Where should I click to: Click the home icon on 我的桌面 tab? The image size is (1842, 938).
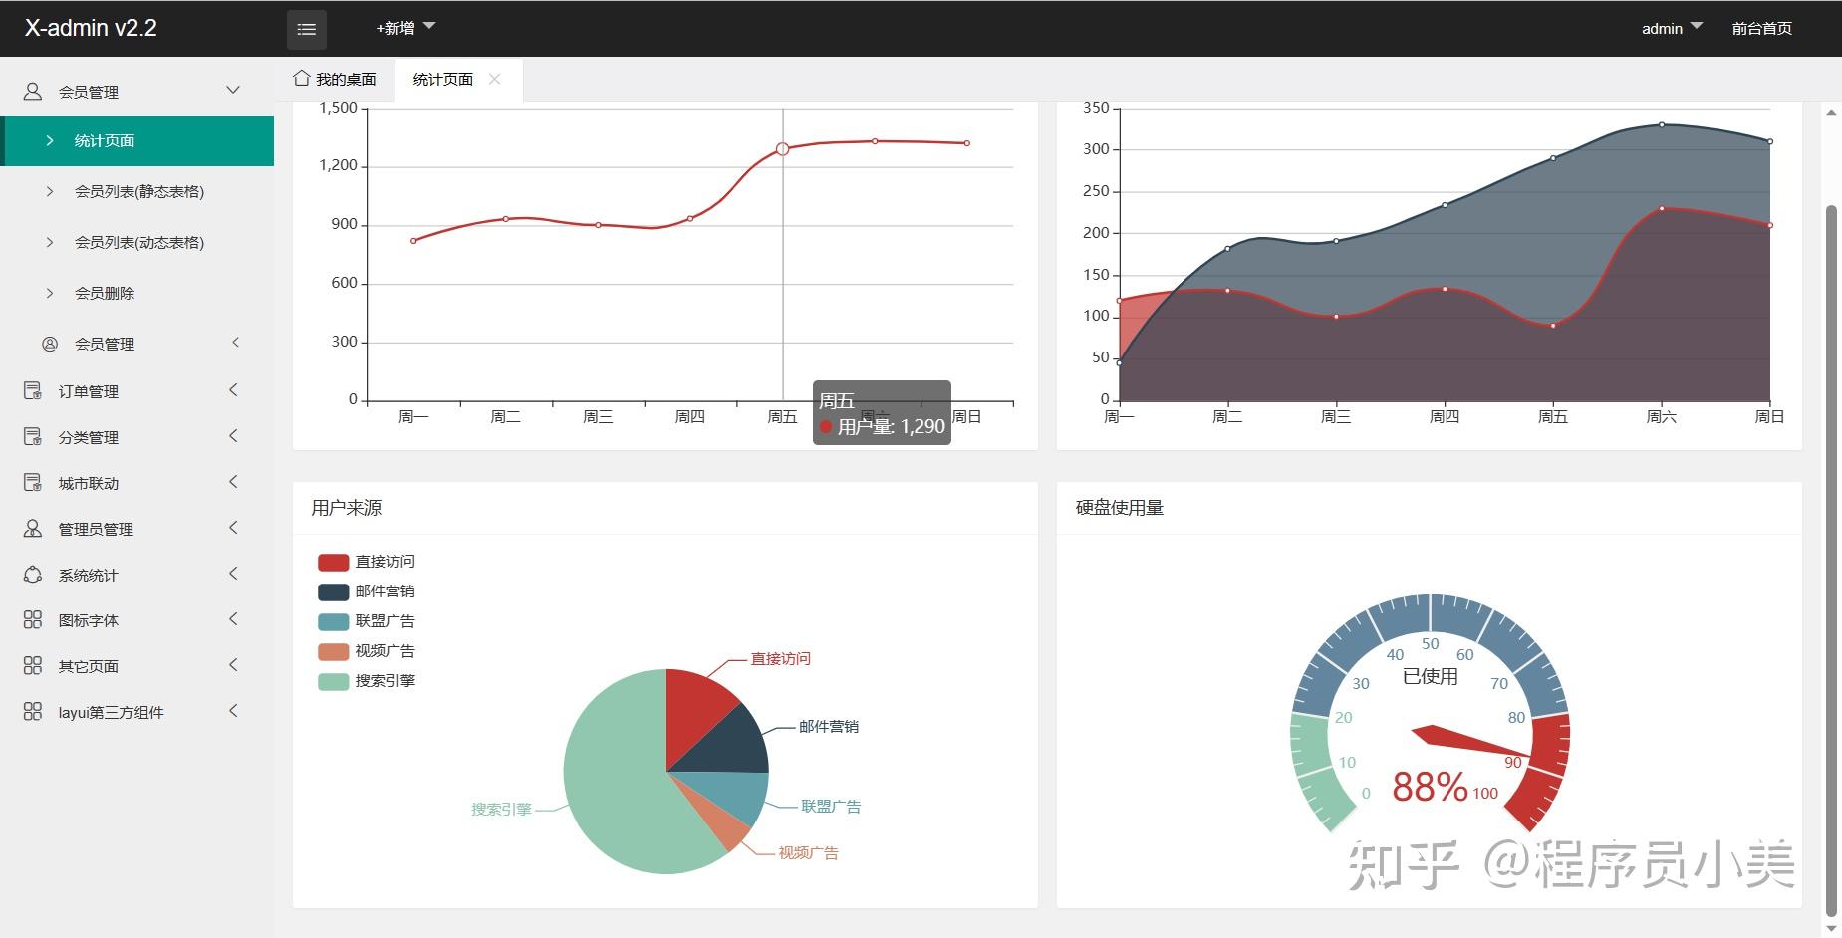[301, 78]
